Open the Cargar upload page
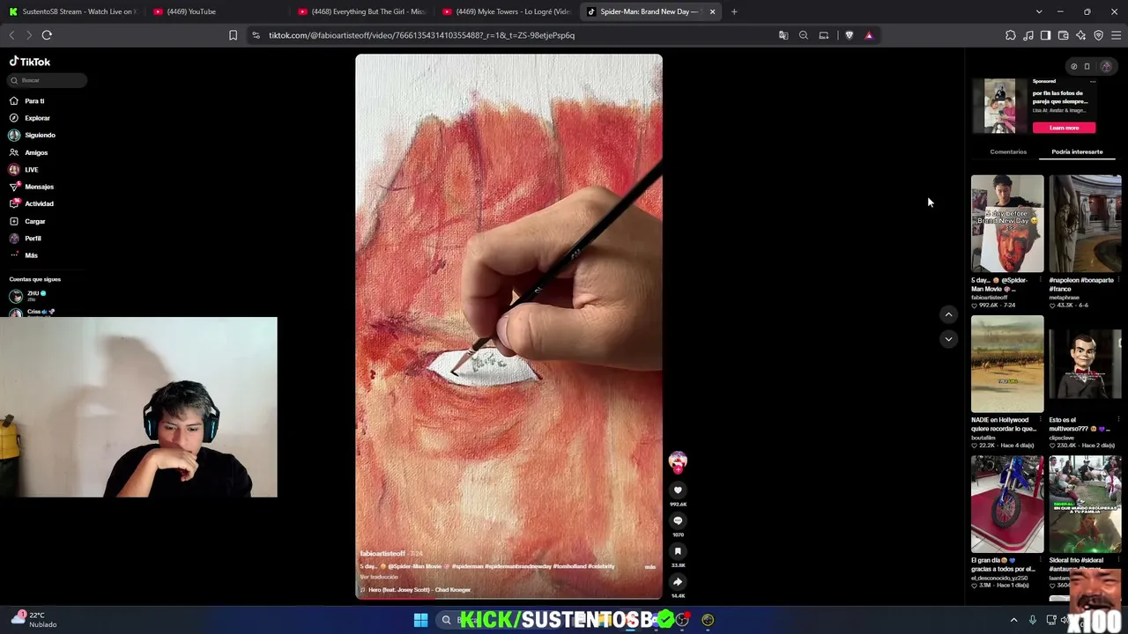Viewport: 1128px width, 634px height. [x=34, y=221]
